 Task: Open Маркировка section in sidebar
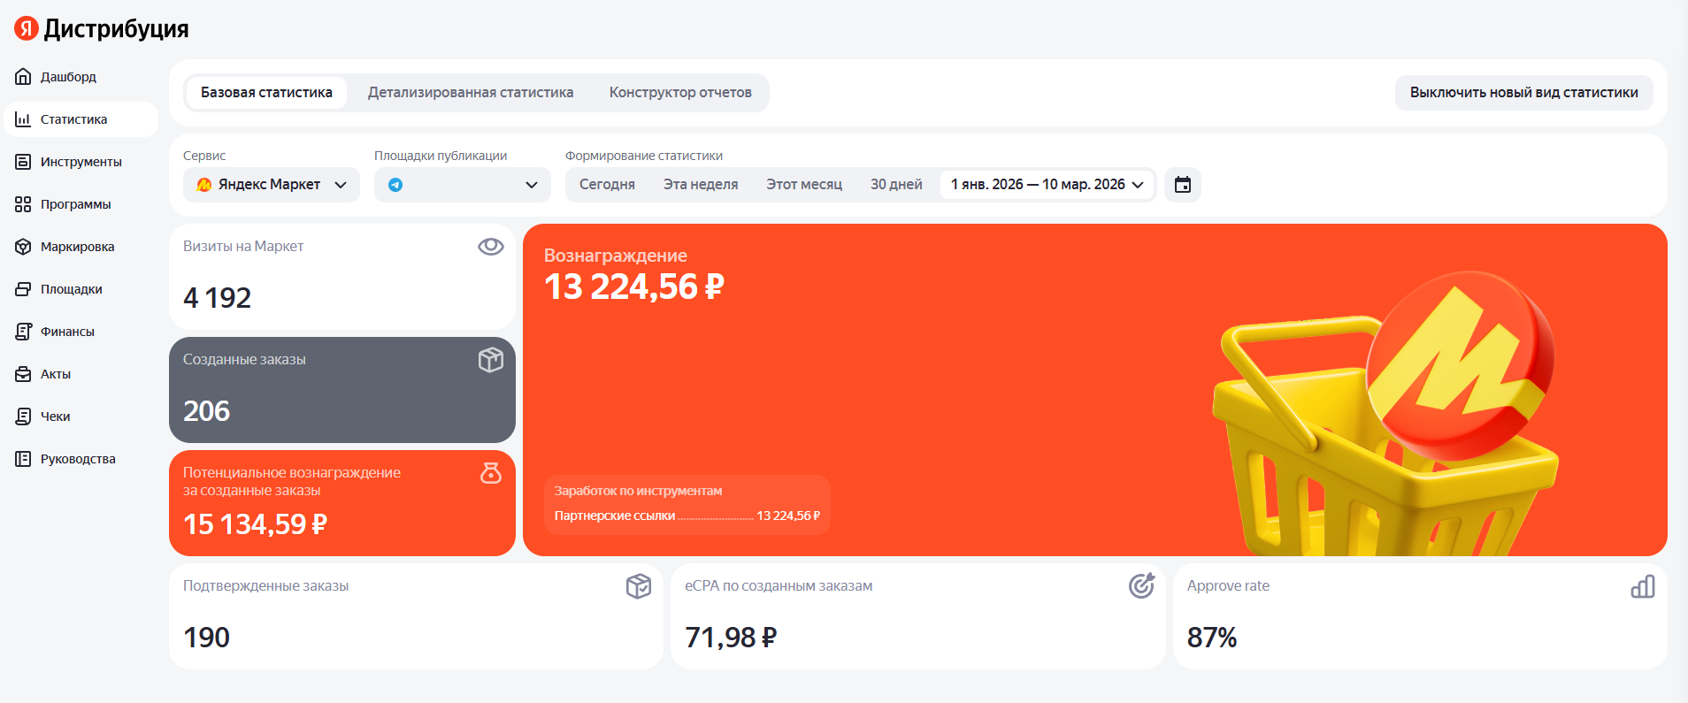pos(81,247)
